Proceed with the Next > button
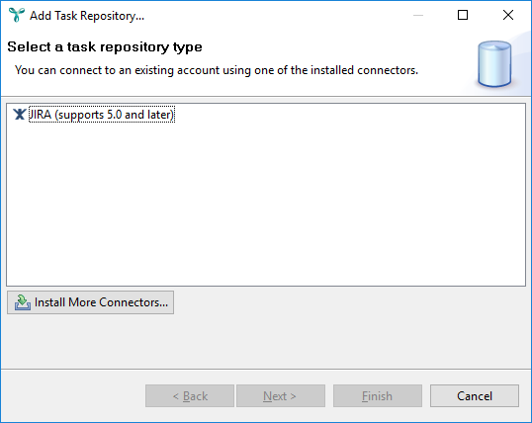 click(x=281, y=396)
